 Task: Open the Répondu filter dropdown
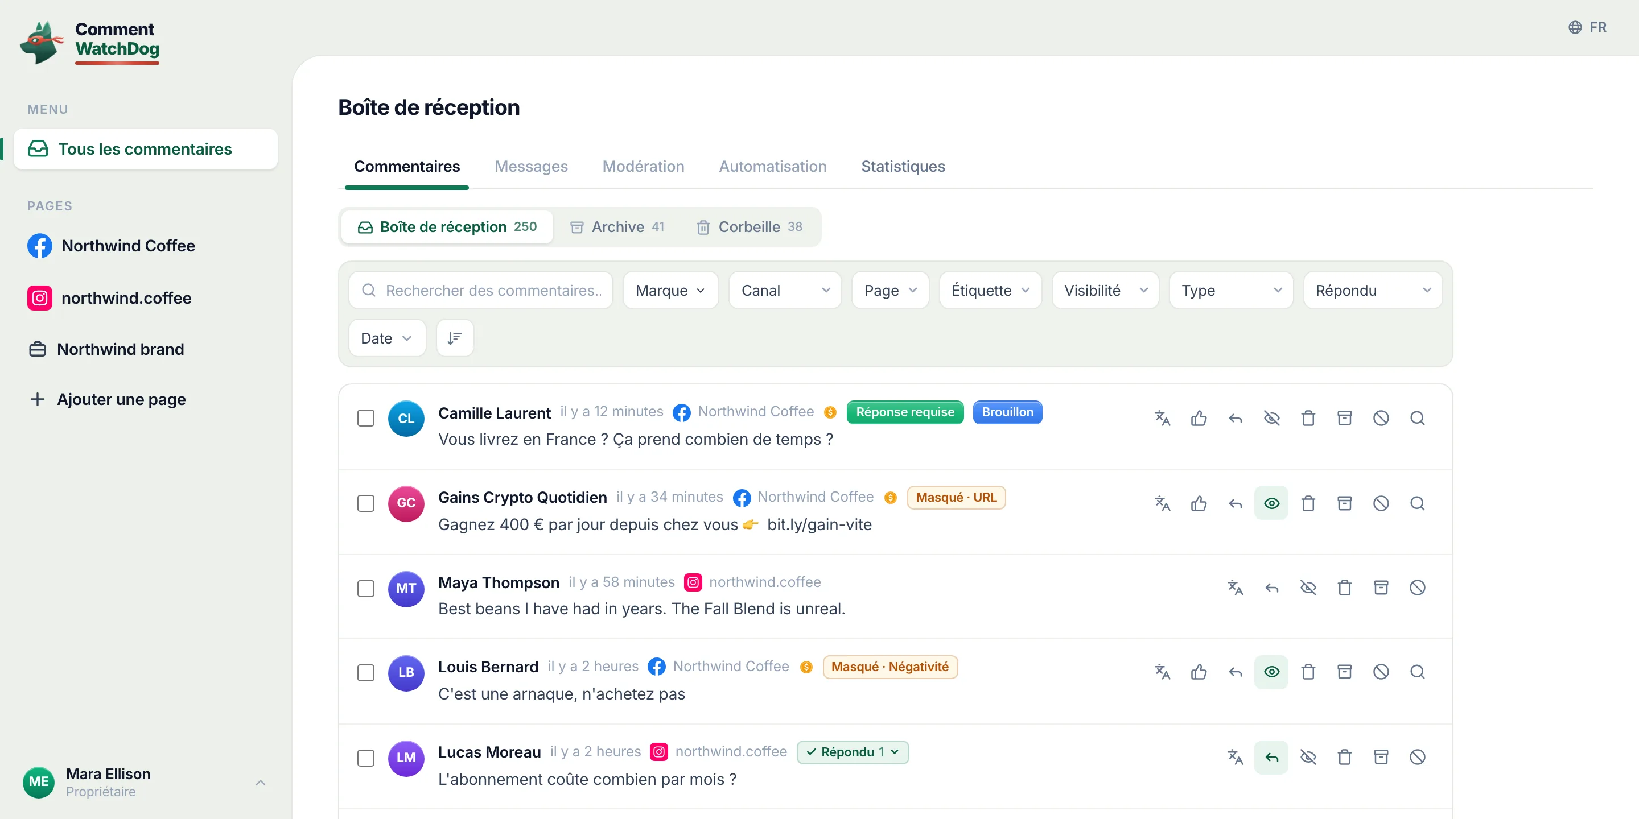click(x=1373, y=290)
